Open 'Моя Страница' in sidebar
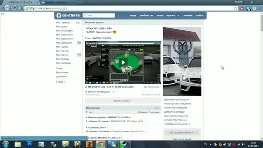Viewport: 263px width, 148px height. tap(63, 23)
